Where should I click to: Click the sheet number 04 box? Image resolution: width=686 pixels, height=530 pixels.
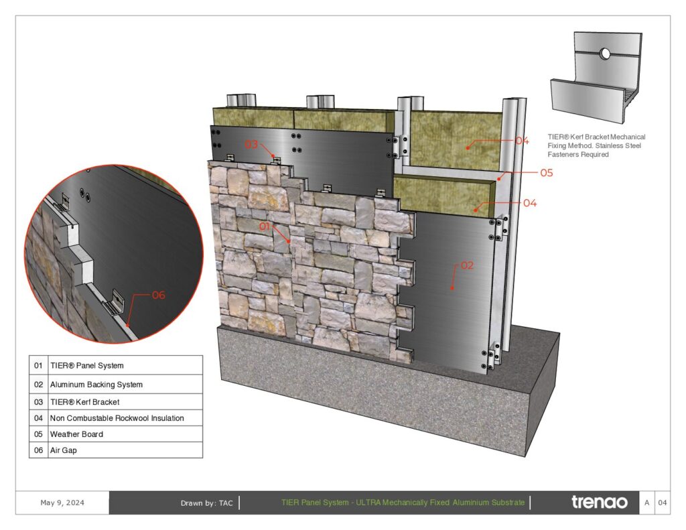(663, 503)
